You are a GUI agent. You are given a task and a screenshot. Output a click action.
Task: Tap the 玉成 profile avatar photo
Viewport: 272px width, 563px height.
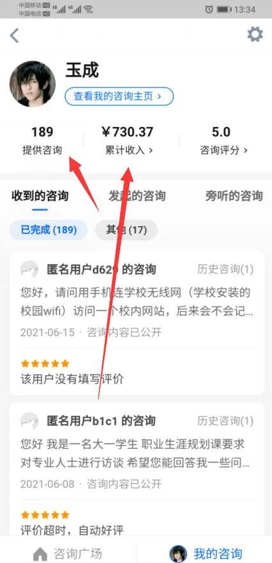click(32, 83)
